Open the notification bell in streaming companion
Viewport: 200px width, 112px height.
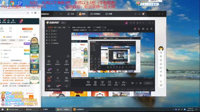click(x=147, y=29)
